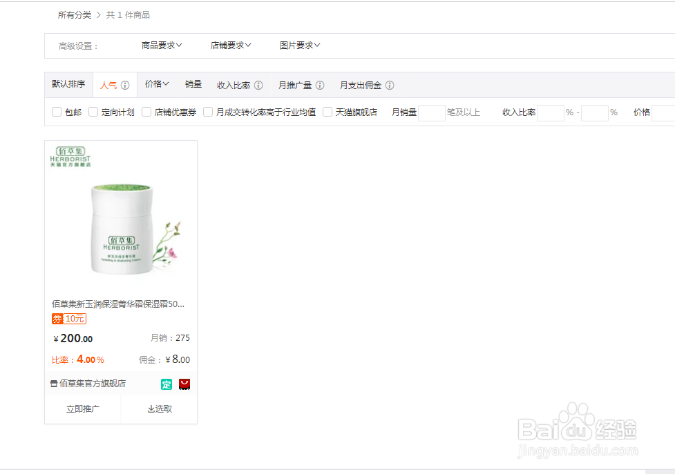This screenshot has height=474, width=675.
Task: Expand the 商品要求 dropdown
Action: (x=162, y=45)
